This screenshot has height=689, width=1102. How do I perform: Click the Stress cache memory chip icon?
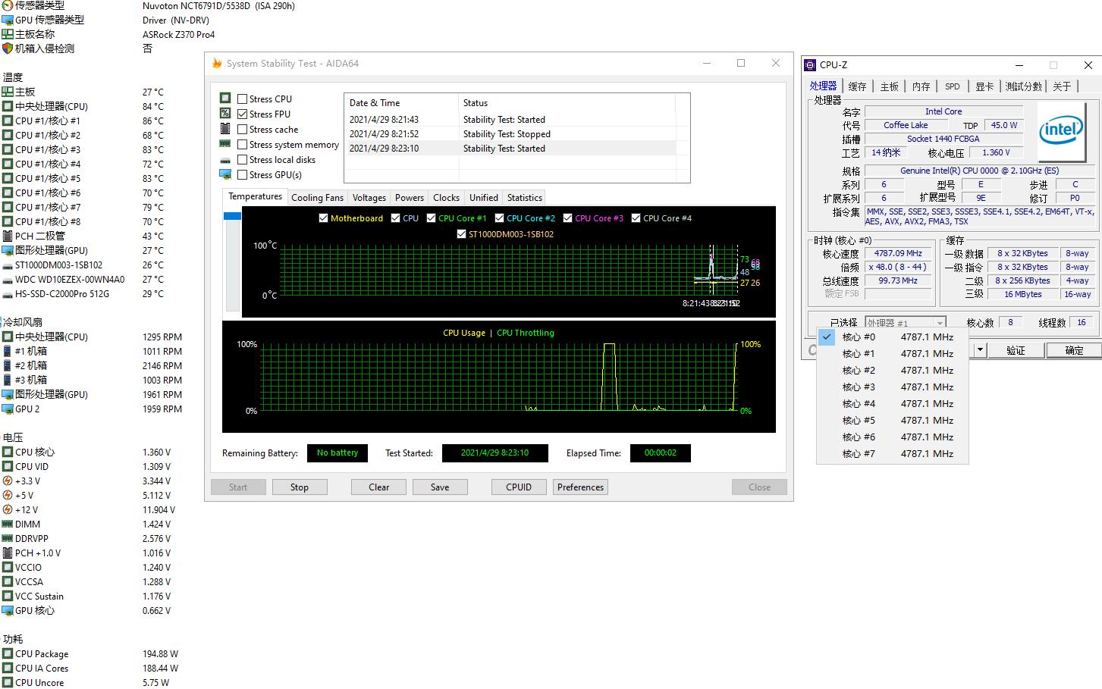click(x=224, y=128)
